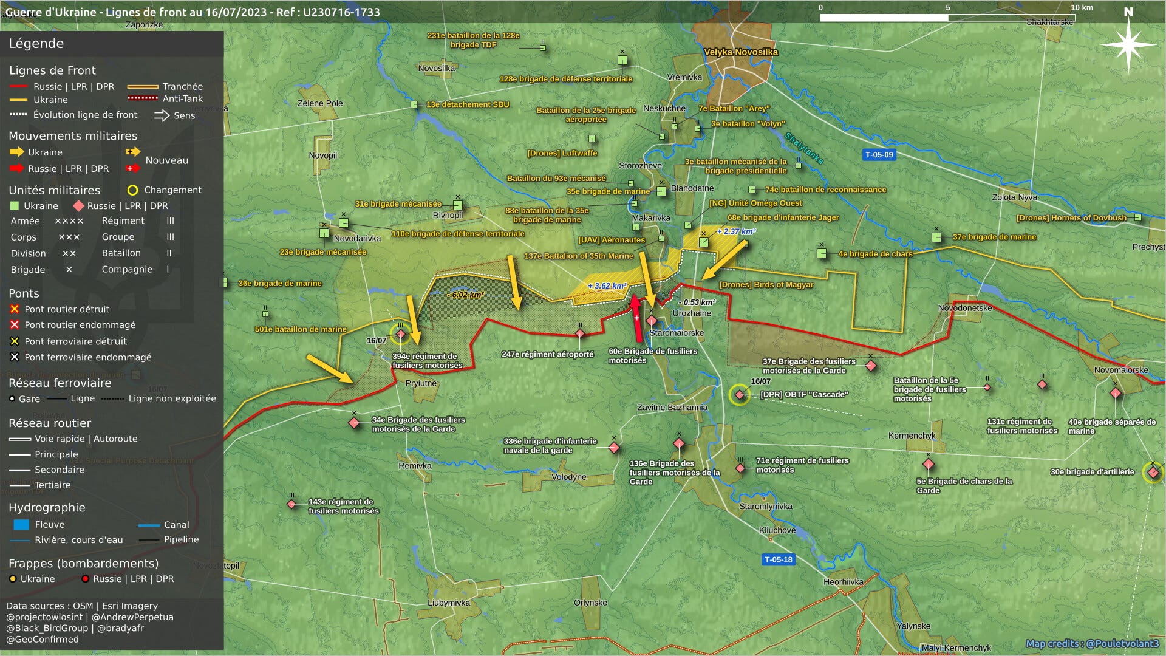Click the '+ 3.62 km²' area gain label
The height and width of the screenshot is (656, 1166).
607,285
